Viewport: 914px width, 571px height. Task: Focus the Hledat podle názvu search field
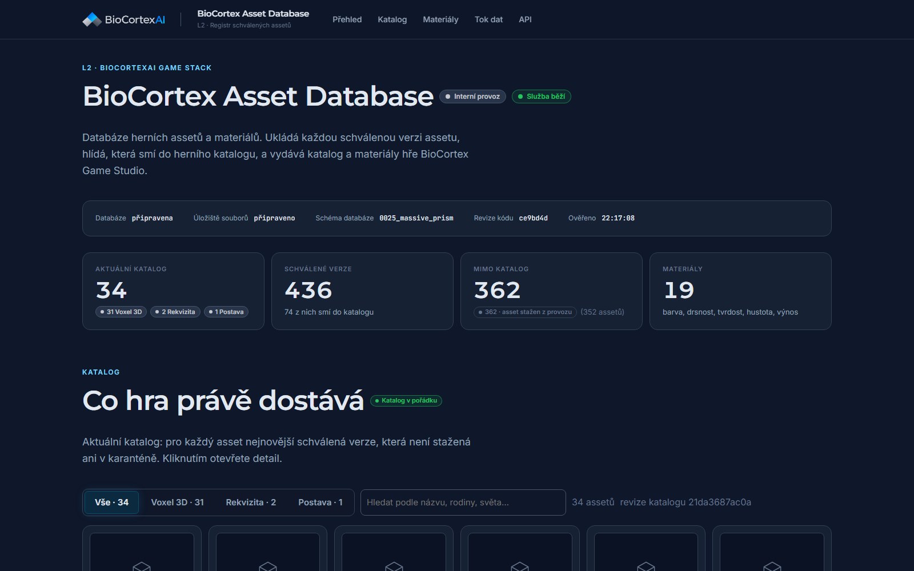(x=463, y=502)
